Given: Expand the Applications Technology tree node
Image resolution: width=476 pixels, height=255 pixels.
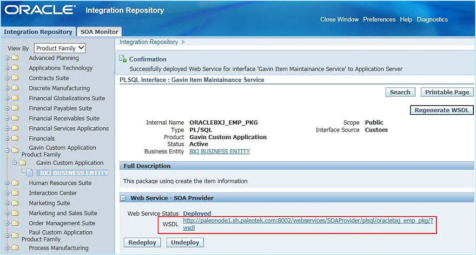Looking at the screenshot, I should pos(7,68).
